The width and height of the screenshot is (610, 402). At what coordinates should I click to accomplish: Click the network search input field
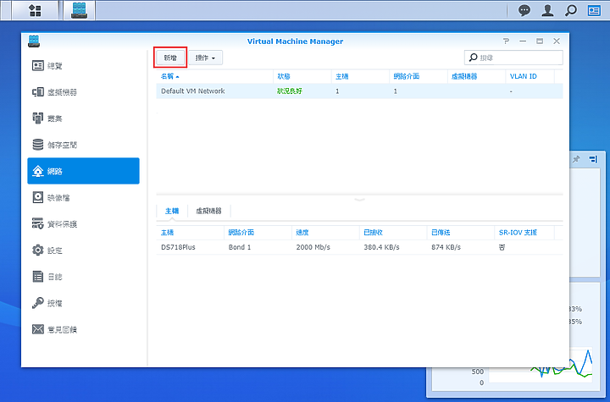click(x=513, y=58)
